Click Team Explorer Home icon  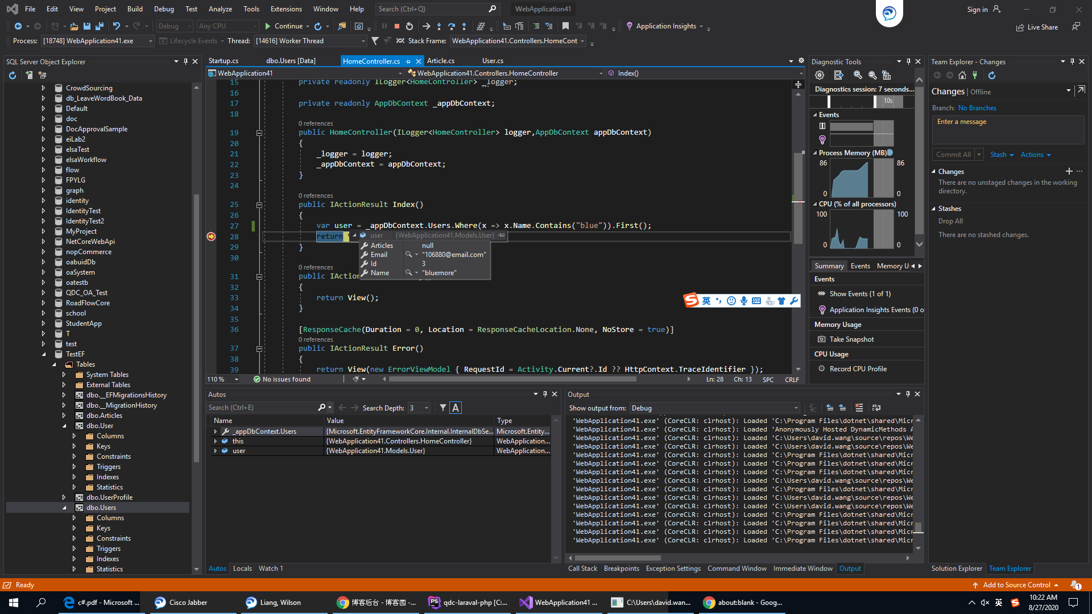click(962, 75)
